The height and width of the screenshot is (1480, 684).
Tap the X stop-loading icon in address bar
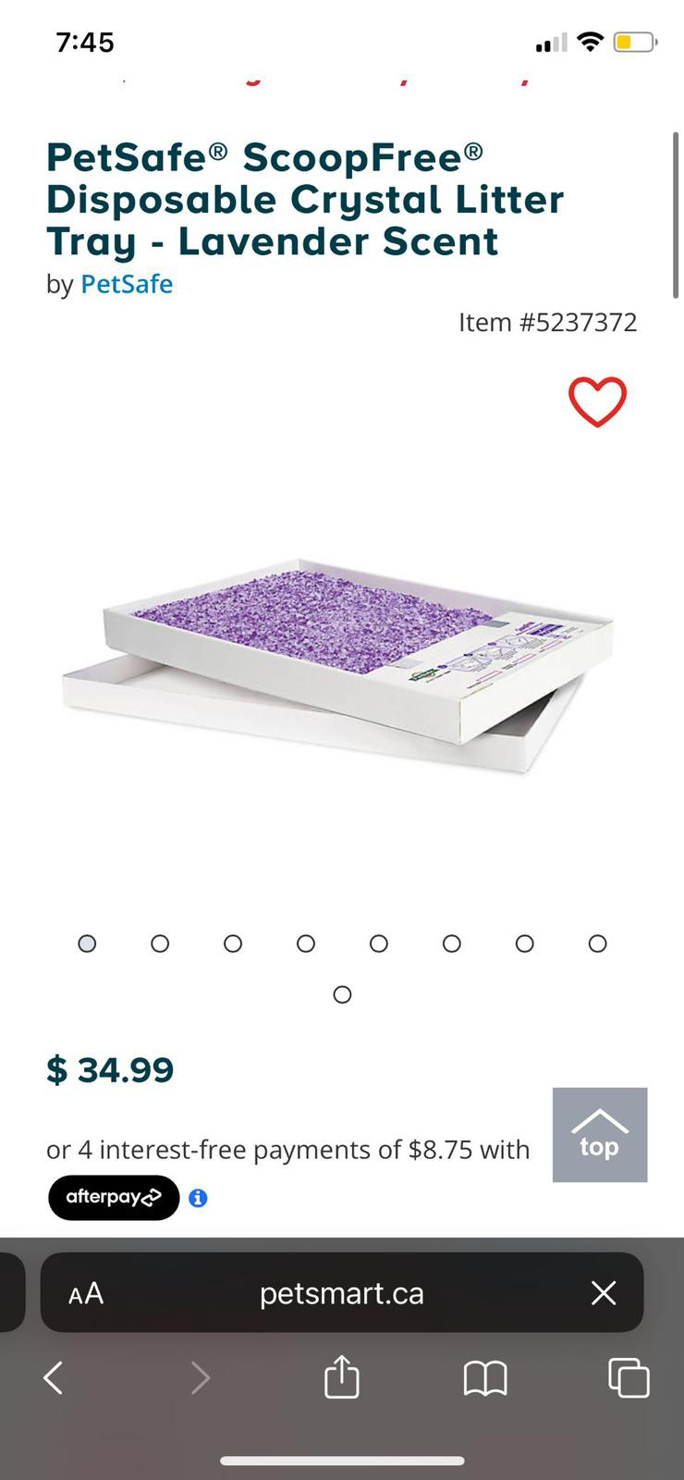click(x=604, y=1292)
